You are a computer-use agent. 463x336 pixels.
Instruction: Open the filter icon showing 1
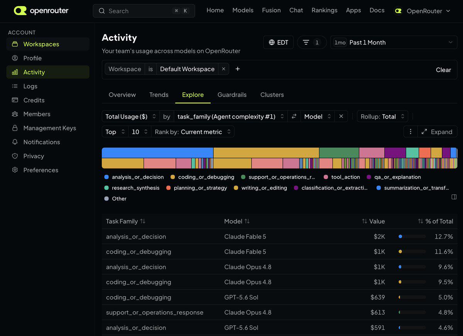pos(312,42)
